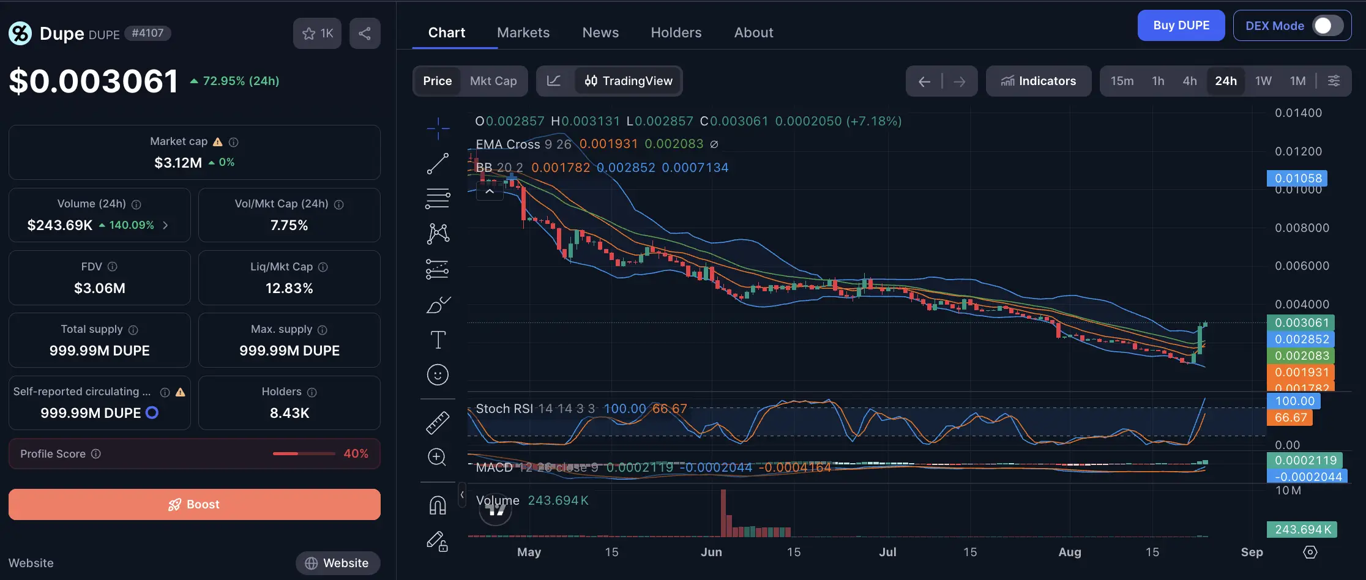Viewport: 1366px width, 580px height.
Task: Click the zoom in tool
Action: point(437,457)
